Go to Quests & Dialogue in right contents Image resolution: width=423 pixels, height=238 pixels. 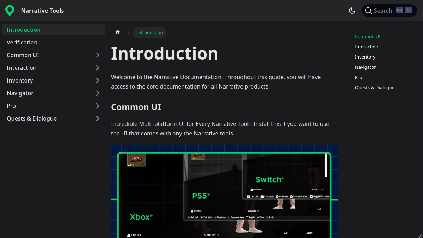coord(374,87)
